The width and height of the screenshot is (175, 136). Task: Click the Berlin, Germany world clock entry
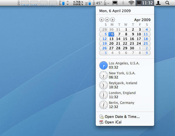click(121, 105)
